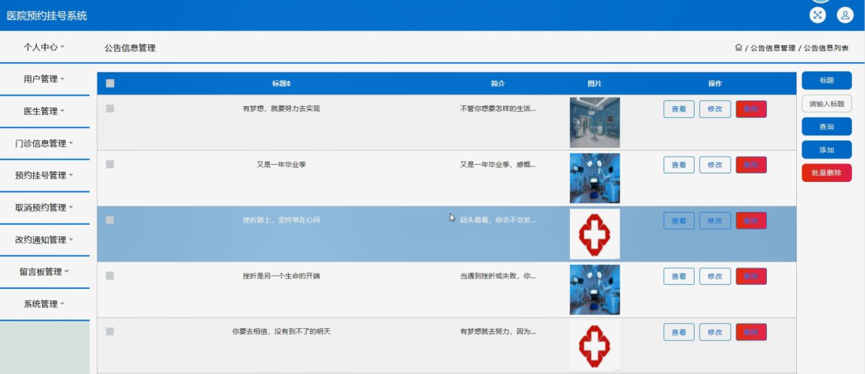
Task: Delete the row 有梦想，就要努力去实现
Action: coord(751,109)
